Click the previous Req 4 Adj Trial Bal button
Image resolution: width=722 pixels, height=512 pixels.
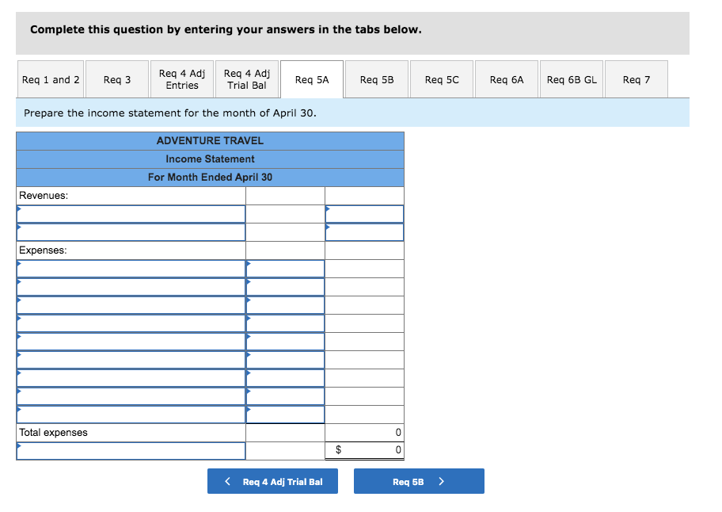pyautogui.click(x=272, y=481)
